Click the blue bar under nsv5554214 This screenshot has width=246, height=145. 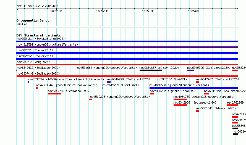click(x=127, y=41)
